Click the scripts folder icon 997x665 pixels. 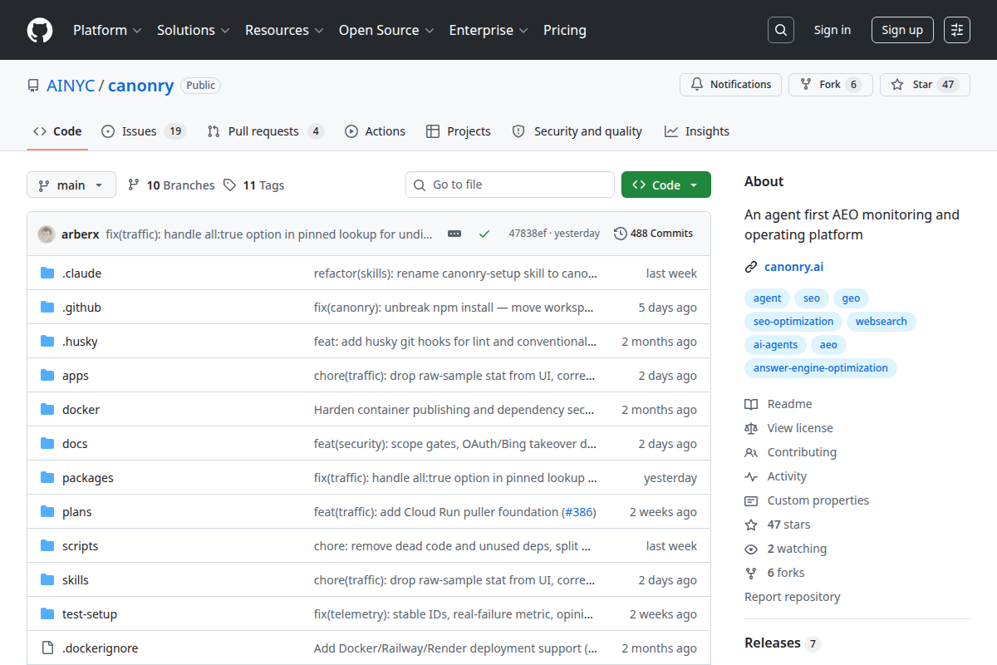click(x=47, y=545)
